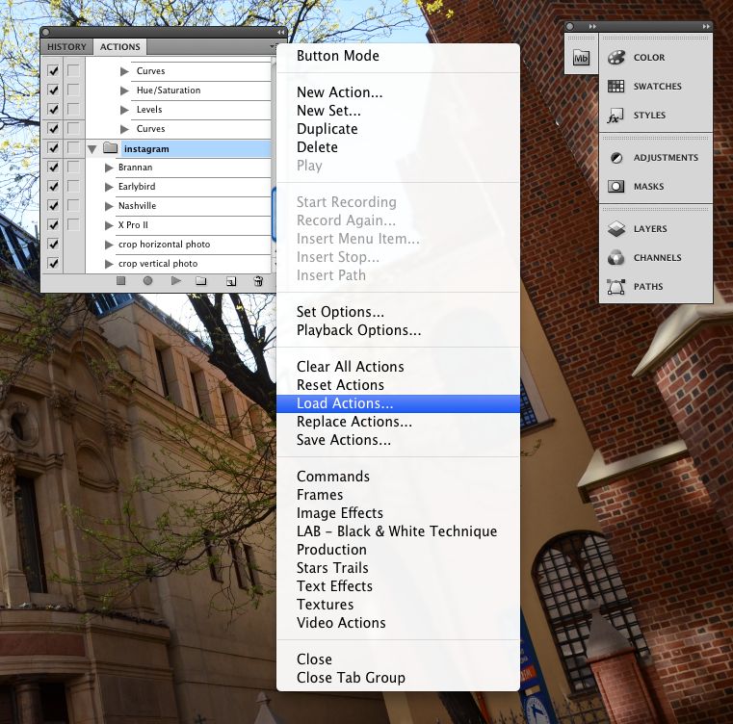
Task: Toggle checkmark for crop horizontal photo
Action: 53,244
